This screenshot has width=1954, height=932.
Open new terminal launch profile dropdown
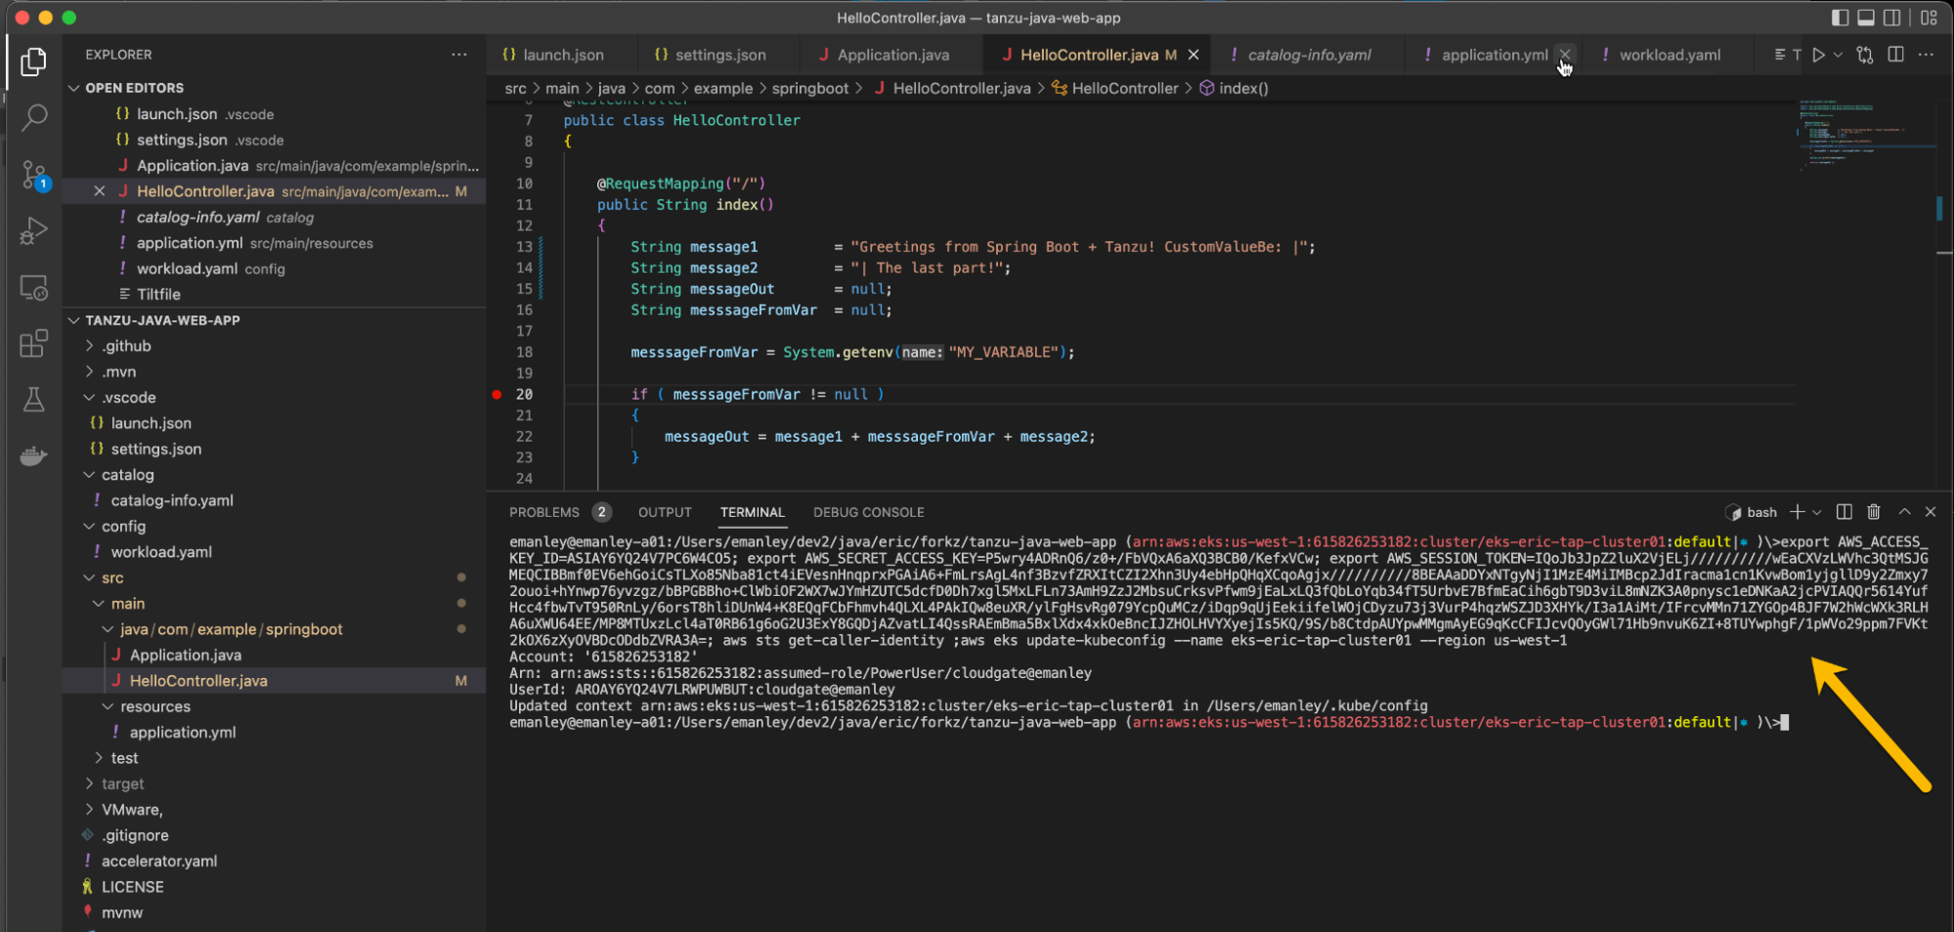click(x=1817, y=512)
